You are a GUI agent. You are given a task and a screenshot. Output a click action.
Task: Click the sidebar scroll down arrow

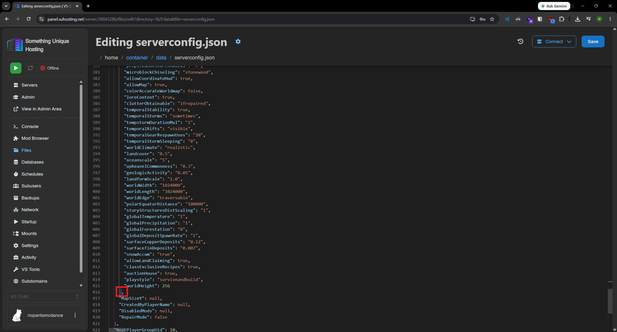click(81, 286)
